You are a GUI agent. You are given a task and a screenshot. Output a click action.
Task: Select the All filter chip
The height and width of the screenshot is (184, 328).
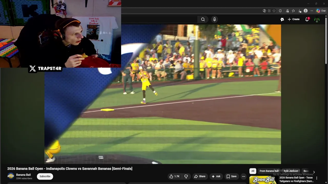(x=253, y=171)
